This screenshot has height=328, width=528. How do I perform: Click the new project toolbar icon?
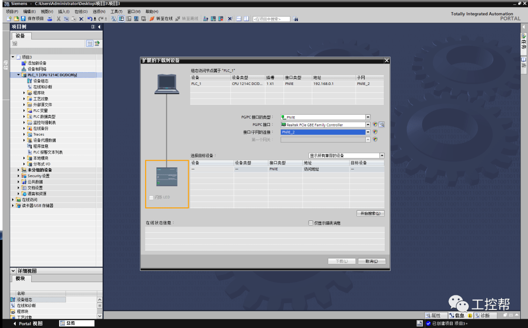point(9,19)
